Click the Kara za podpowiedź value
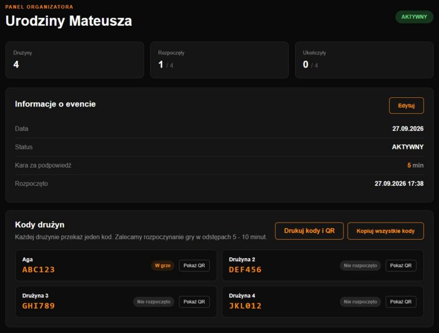439x333 pixels. click(x=415, y=165)
